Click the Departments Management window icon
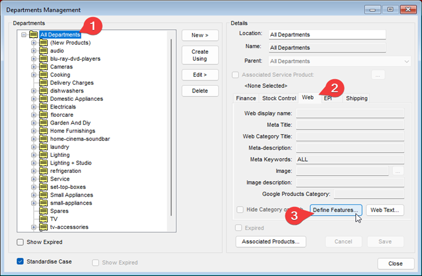Screen dimensions: 422x276 click(x=8, y=10)
